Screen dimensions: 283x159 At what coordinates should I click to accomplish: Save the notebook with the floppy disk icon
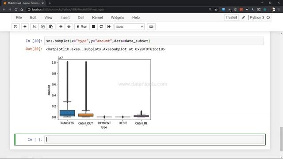(x=15, y=26)
